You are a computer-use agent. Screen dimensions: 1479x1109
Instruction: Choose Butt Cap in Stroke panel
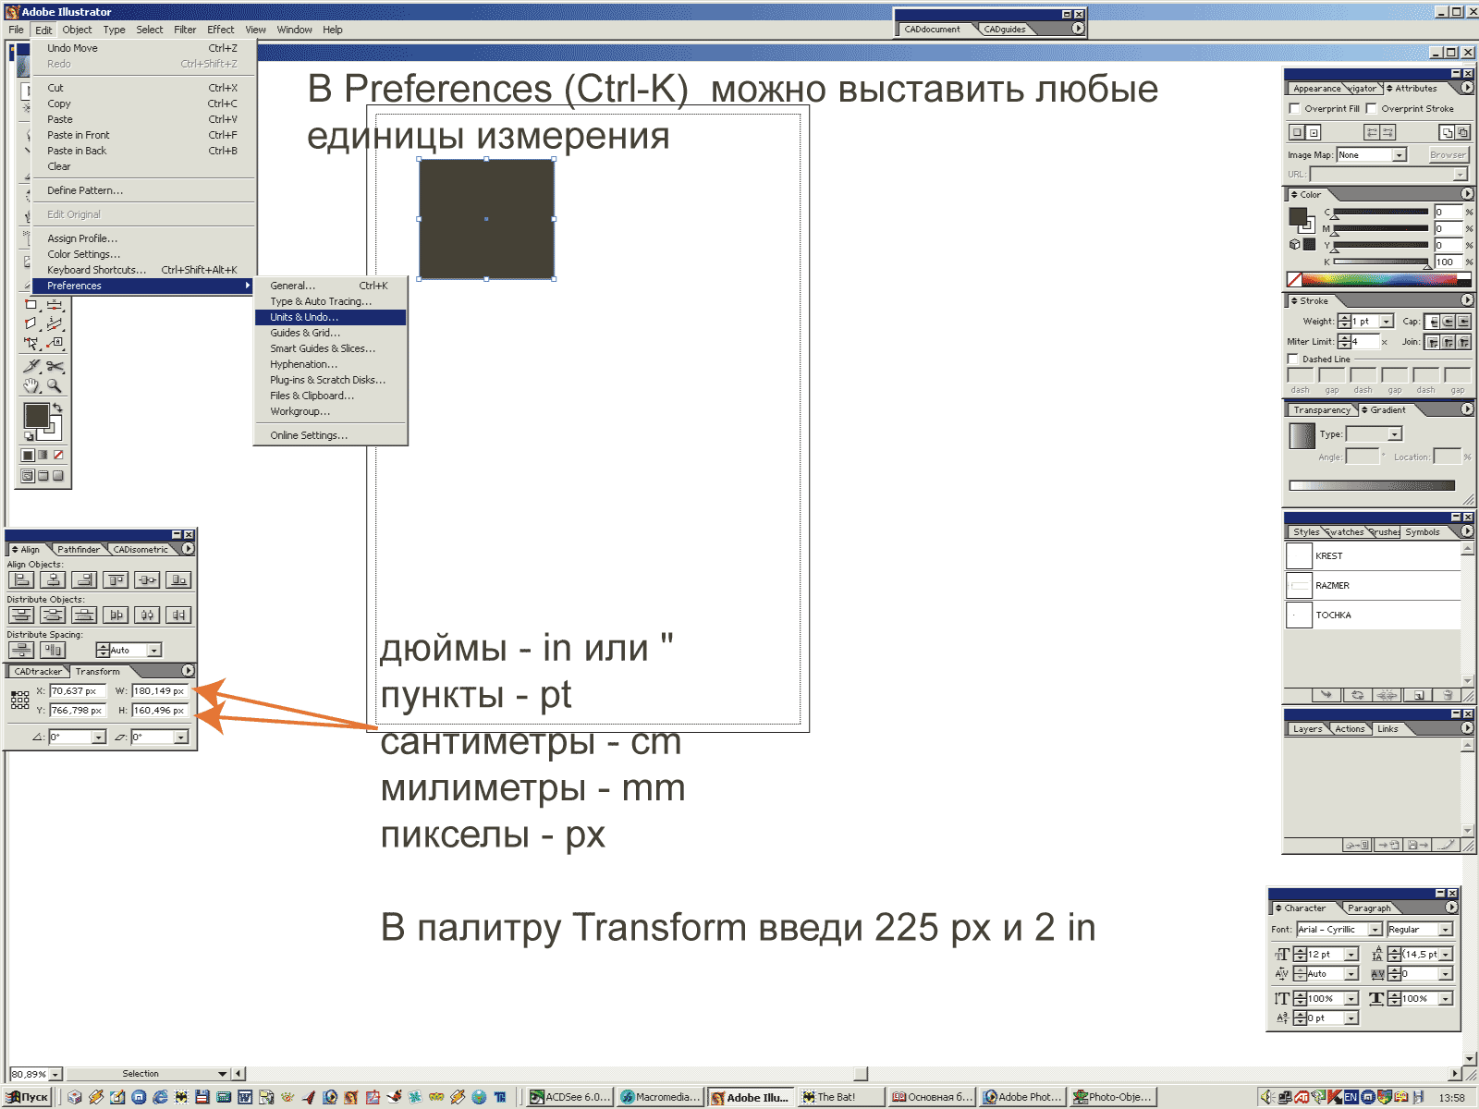click(1432, 322)
